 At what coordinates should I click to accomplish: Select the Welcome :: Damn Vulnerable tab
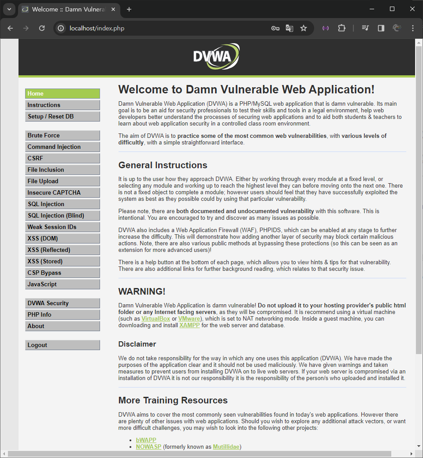coord(69,9)
